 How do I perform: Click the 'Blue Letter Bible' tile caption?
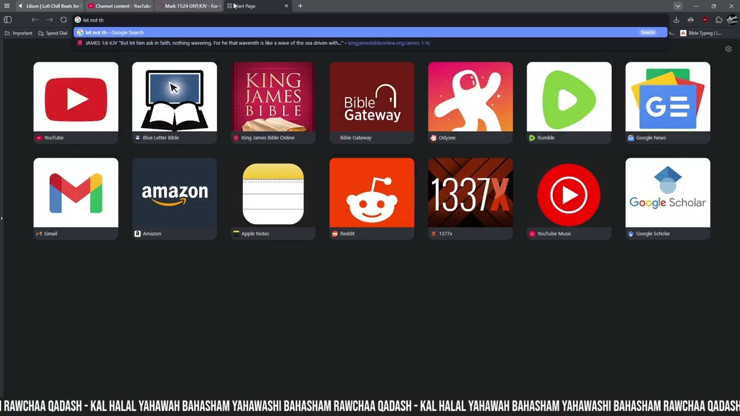pos(161,138)
